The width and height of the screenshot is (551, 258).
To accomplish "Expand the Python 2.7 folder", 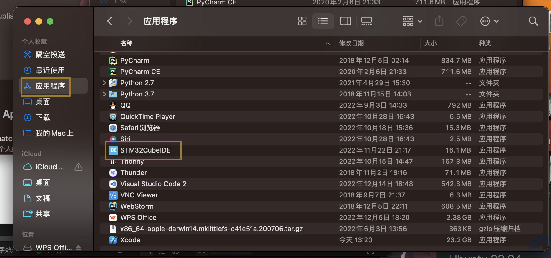I will pyautogui.click(x=104, y=83).
